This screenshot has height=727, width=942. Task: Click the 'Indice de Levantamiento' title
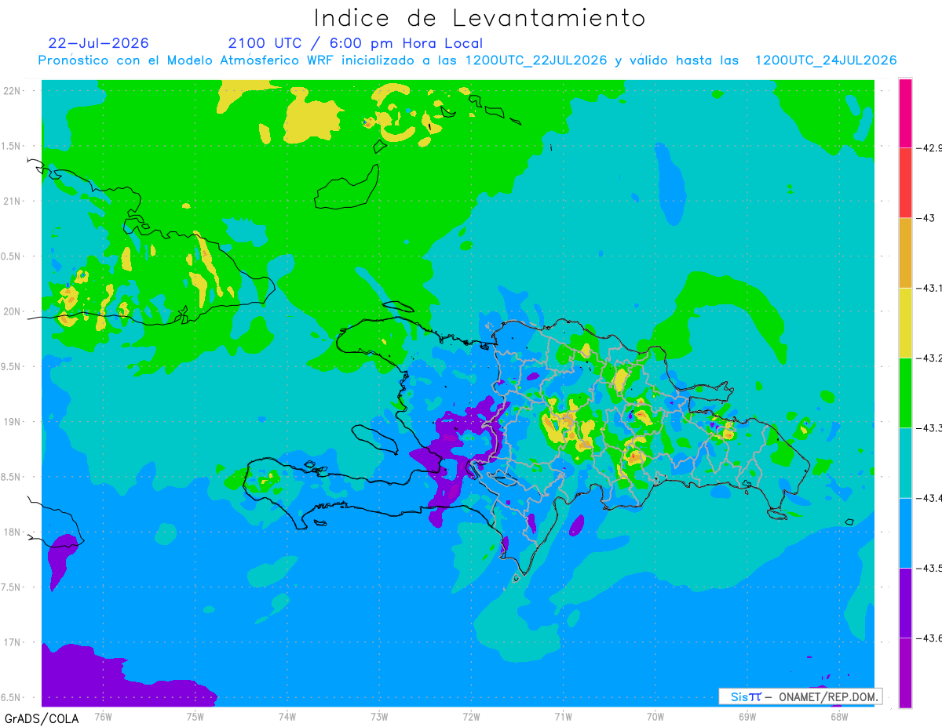480,18
